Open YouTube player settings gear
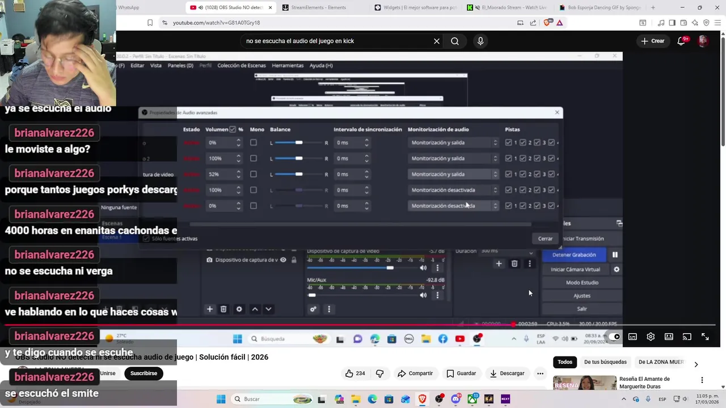This screenshot has width=726, height=408. point(651,337)
